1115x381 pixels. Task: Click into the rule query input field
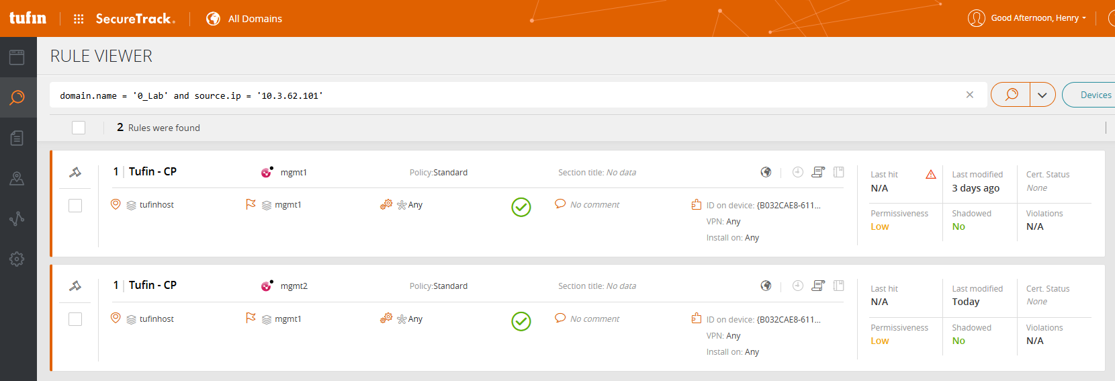[x=504, y=95]
